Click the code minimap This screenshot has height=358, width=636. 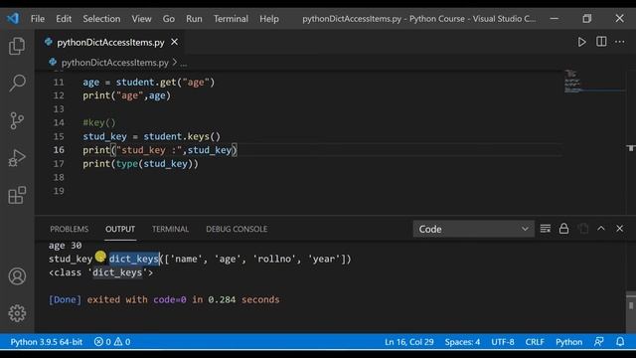click(594, 82)
